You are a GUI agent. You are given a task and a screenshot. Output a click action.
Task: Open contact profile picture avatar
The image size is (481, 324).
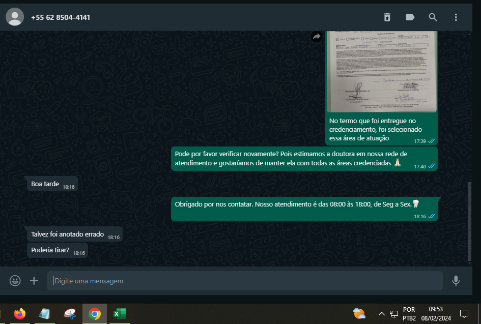coord(15,17)
